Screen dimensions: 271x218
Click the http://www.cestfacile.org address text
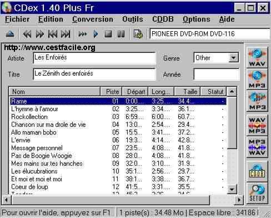click(49, 48)
